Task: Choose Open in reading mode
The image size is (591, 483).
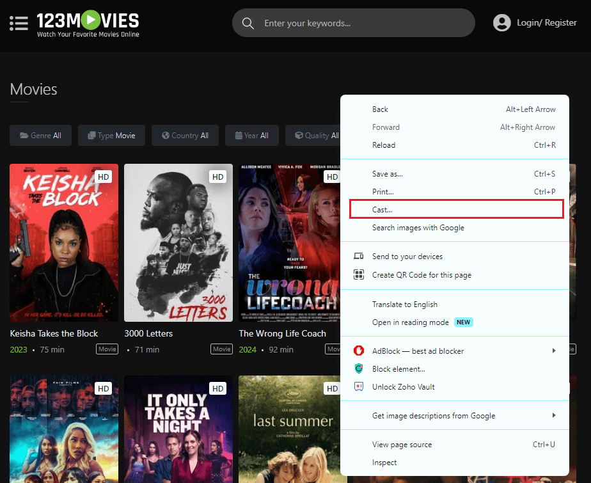Action: (455, 322)
